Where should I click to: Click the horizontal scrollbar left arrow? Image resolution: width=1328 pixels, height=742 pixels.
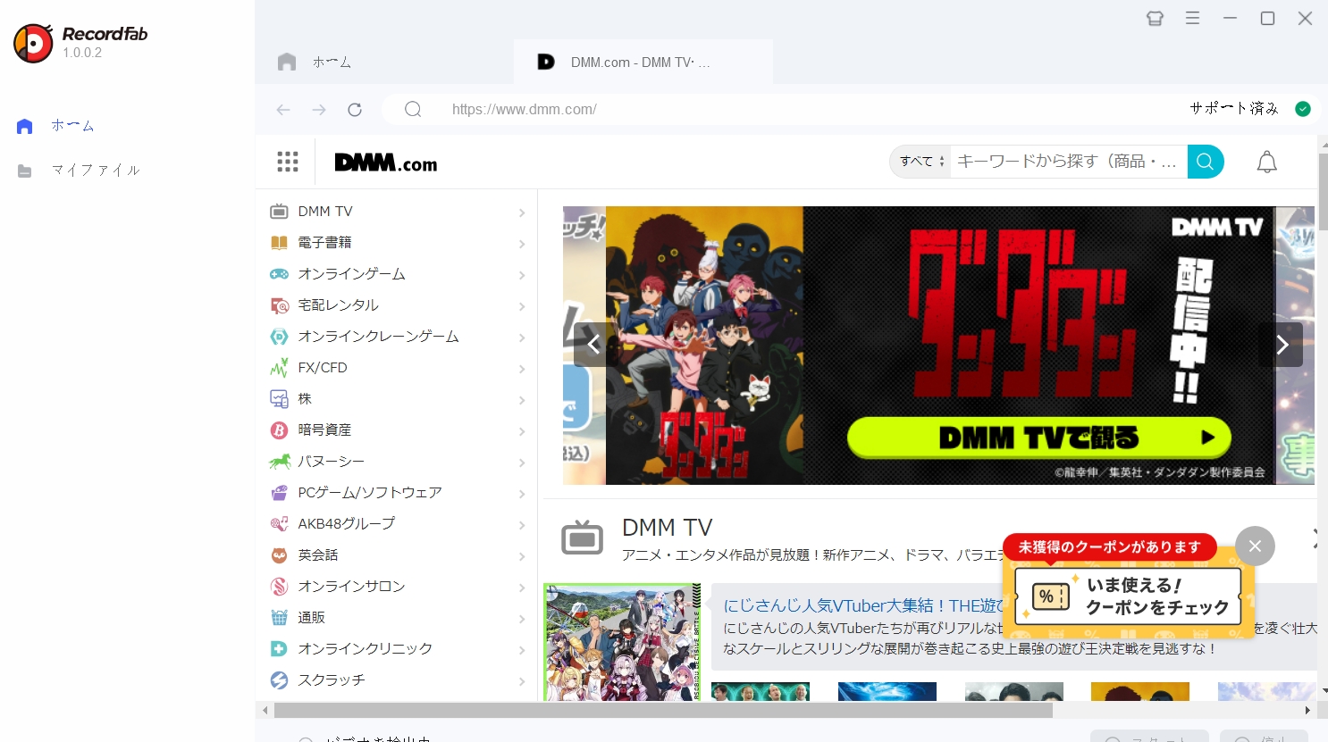click(265, 711)
